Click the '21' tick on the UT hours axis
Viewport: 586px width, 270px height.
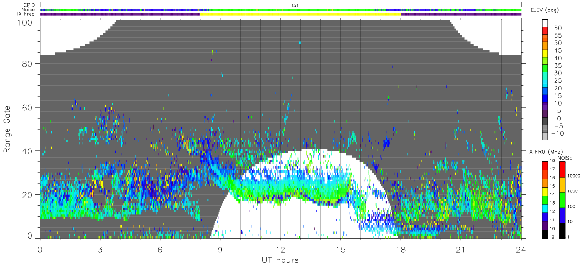[x=461, y=249]
